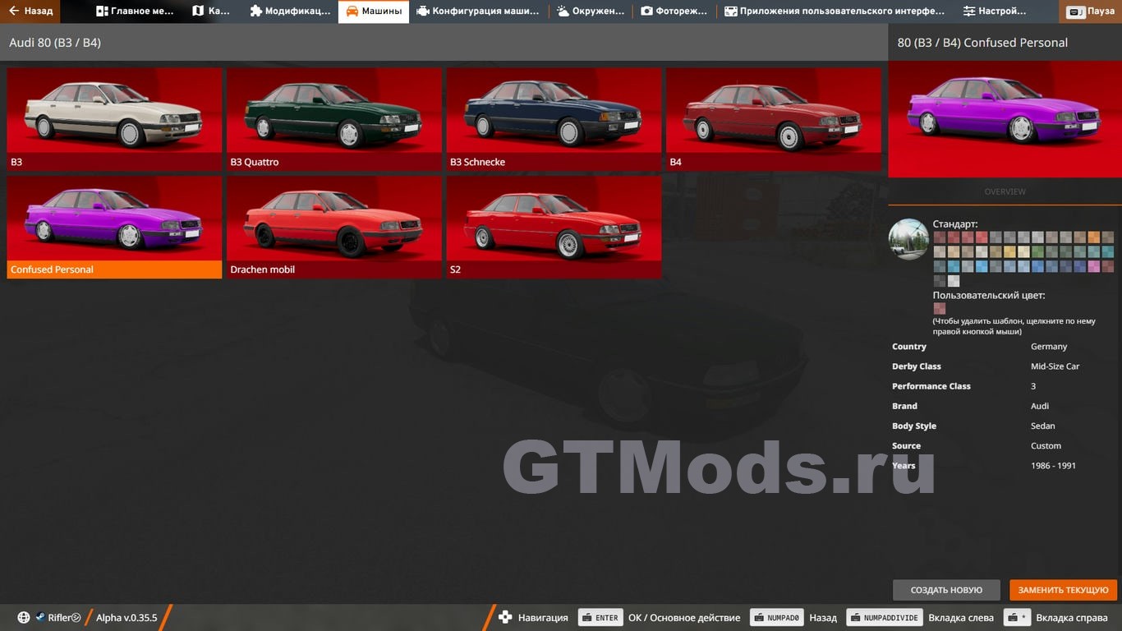Viewport: 1122px width, 631px height.
Task: Switch to the Окружение weather tab
Action: [591, 12]
